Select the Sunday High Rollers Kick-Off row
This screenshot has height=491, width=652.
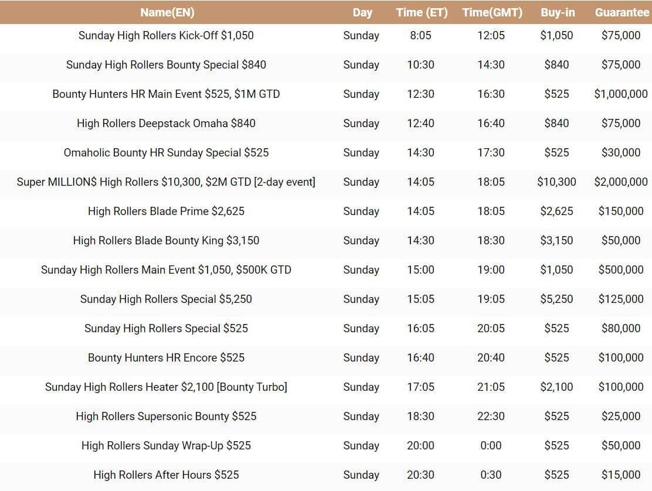[167, 36]
